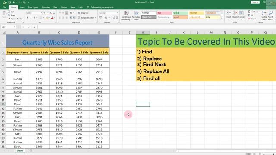
Task: Switch to the Page Layout tab
Action: pos(33,7)
